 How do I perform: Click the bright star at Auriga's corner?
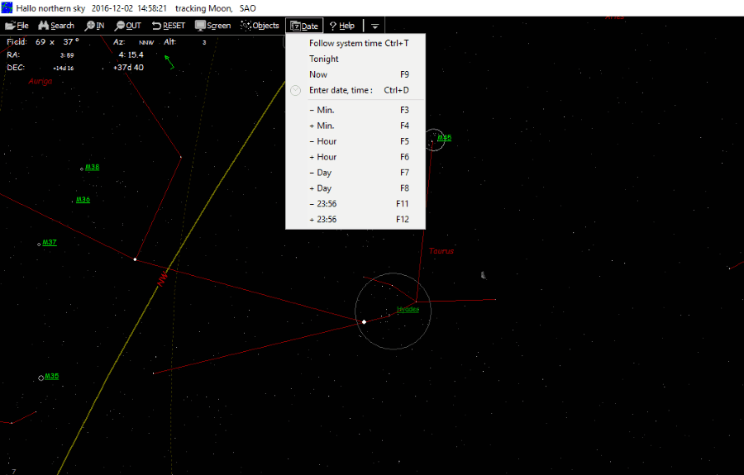(136, 259)
